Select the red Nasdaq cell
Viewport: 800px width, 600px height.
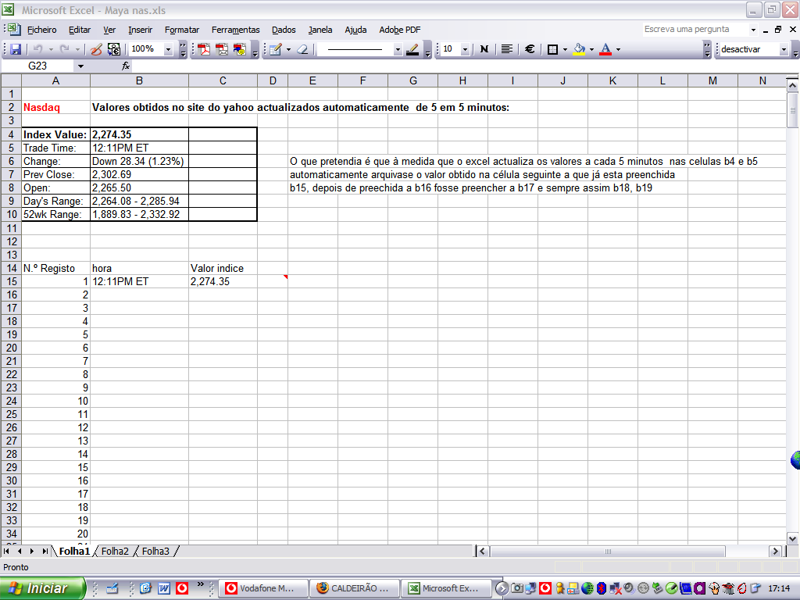click(55, 107)
